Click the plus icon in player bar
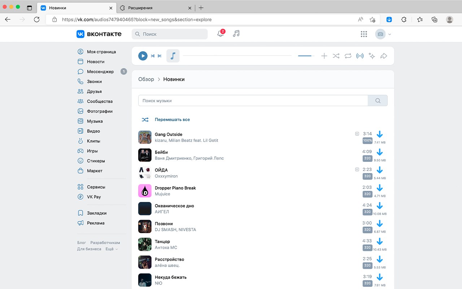The height and width of the screenshot is (289, 462). click(x=324, y=56)
